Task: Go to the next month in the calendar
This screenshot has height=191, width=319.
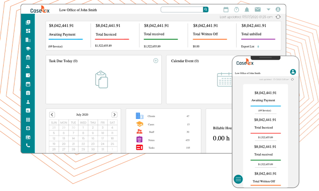Action: coord(114,115)
